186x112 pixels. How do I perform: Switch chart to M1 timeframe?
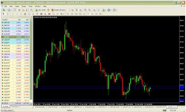point(68,14)
